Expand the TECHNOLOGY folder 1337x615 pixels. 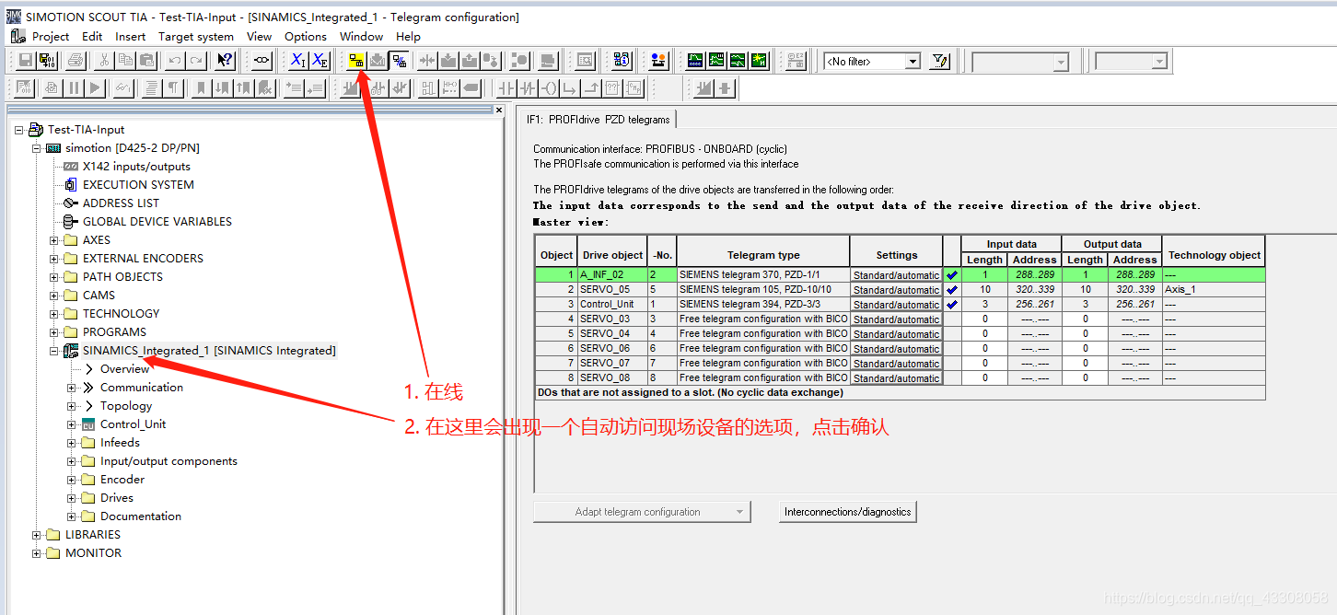(54, 314)
